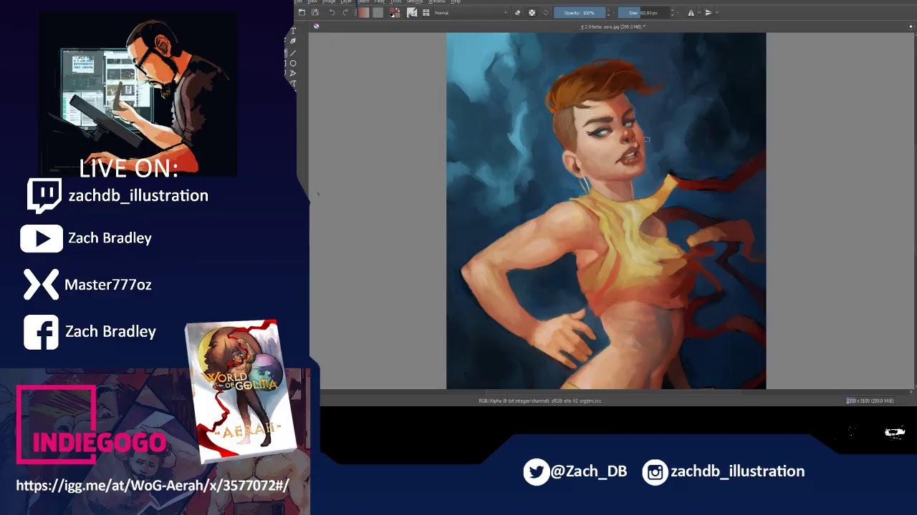917x515 pixels.
Task: Adjust the Opacity 100% slider
Action: click(x=579, y=12)
